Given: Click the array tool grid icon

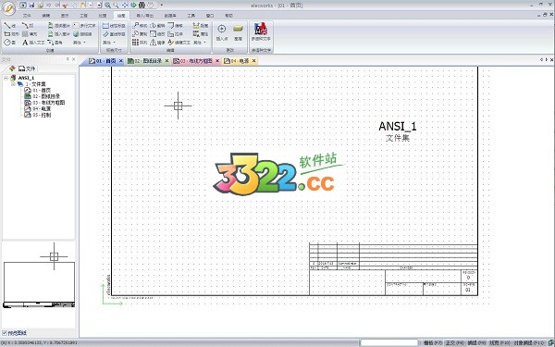Looking at the screenshot, I should coord(136,43).
